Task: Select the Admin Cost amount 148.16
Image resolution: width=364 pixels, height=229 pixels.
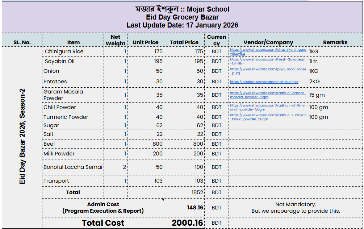Action: (x=195, y=208)
